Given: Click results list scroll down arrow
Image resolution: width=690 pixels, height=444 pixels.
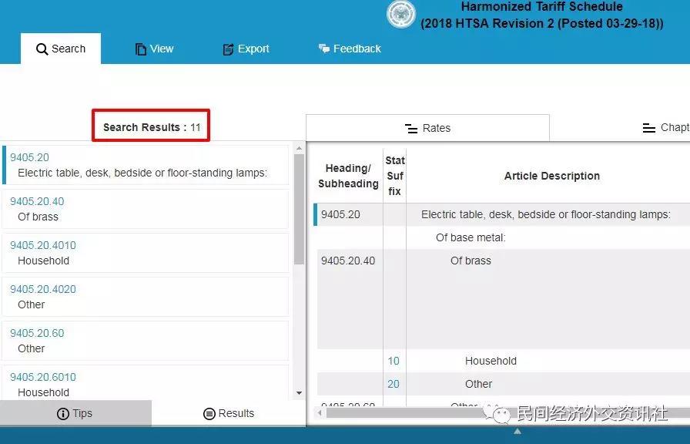Looking at the screenshot, I should click(x=300, y=393).
